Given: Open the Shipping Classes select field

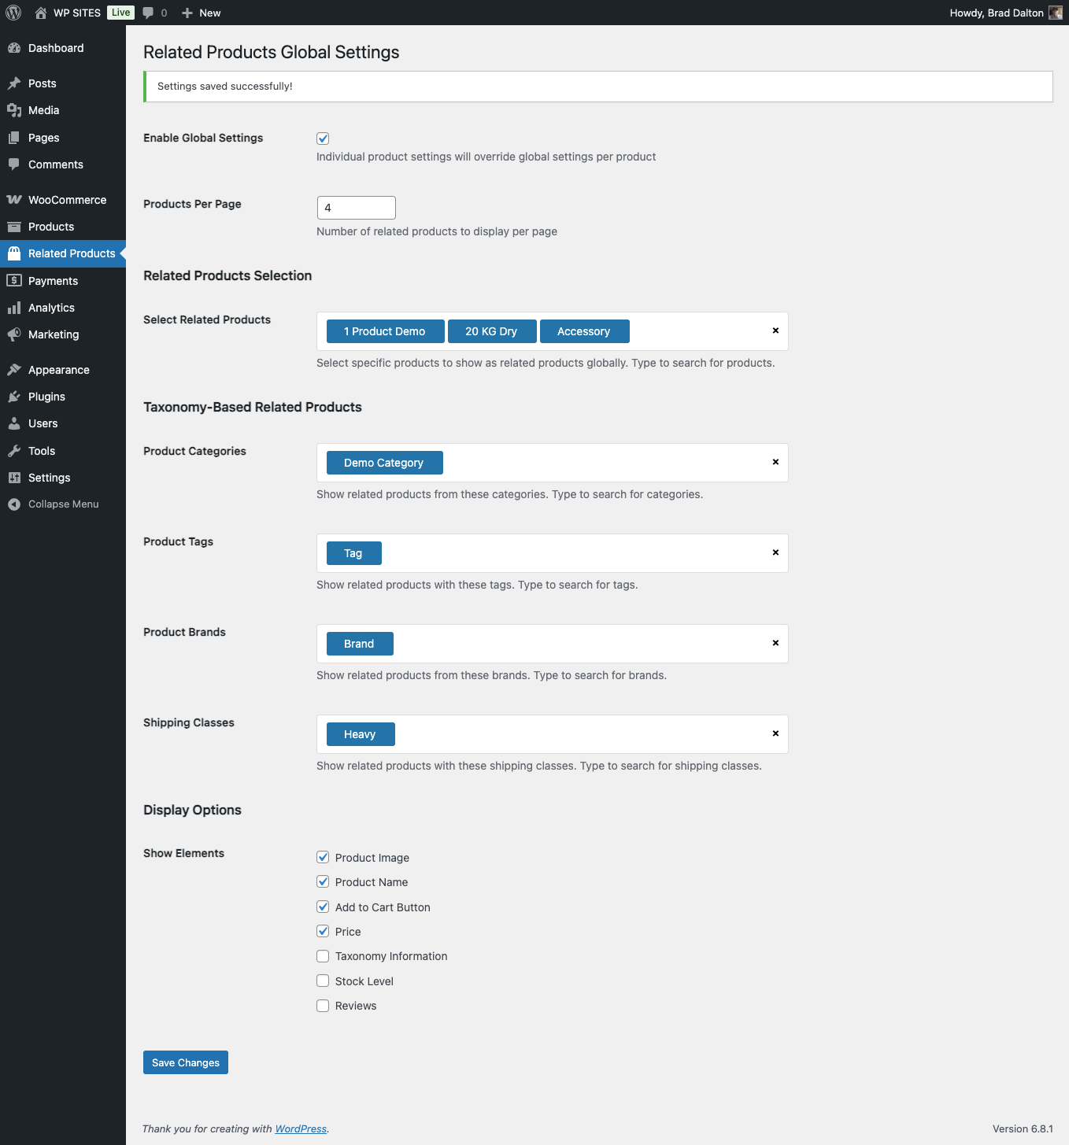Looking at the screenshot, I should coord(583,734).
